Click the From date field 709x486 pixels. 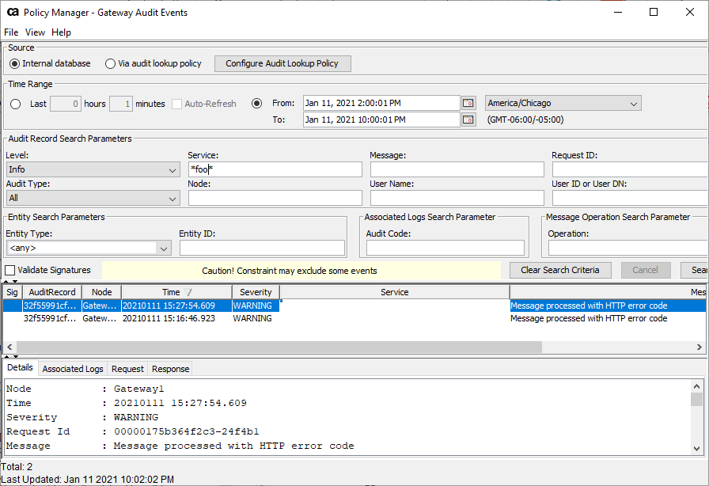381,103
